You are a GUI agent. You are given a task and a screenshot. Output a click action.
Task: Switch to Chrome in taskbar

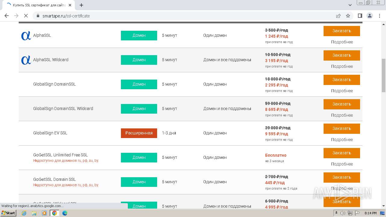click(54, 213)
